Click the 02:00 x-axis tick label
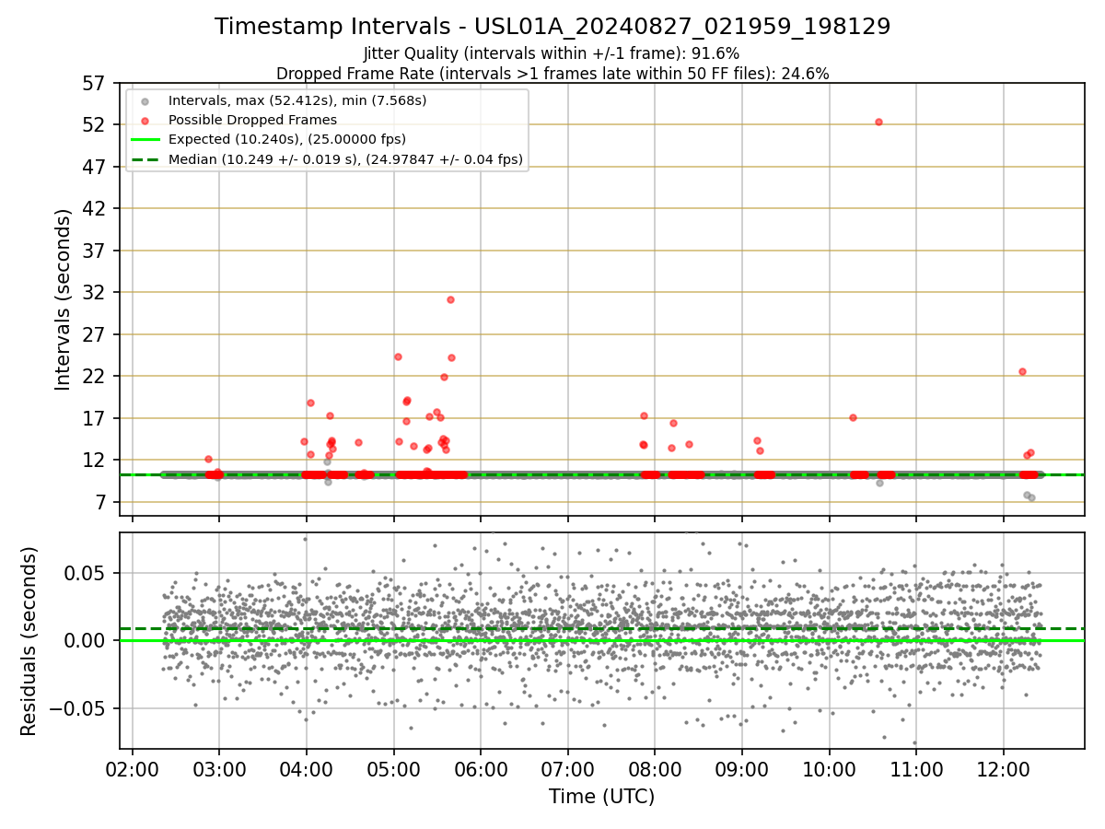The height and width of the screenshot is (829, 1105). tap(133, 770)
